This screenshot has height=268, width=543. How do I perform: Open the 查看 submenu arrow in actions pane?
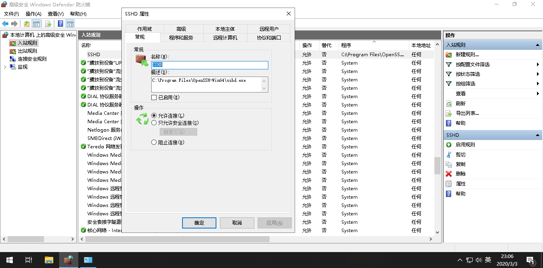coord(538,94)
